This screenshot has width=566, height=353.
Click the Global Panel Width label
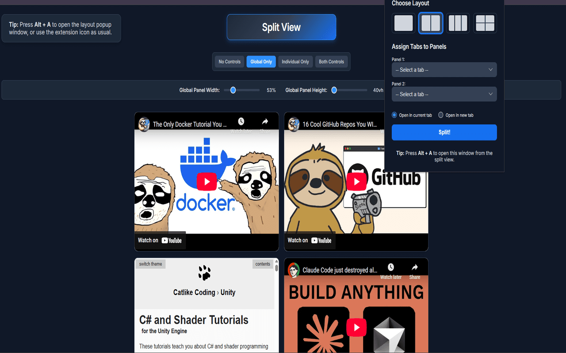(199, 90)
